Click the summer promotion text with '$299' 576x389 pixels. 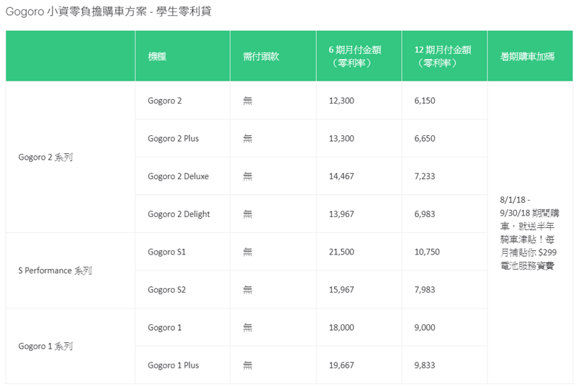click(529, 233)
